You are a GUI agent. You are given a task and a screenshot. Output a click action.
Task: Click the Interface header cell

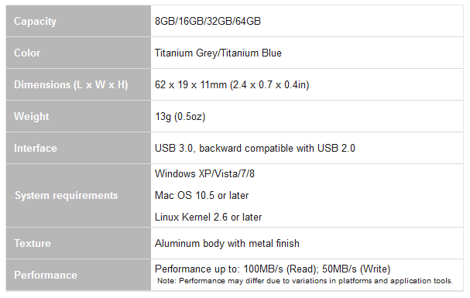[x=78, y=149]
